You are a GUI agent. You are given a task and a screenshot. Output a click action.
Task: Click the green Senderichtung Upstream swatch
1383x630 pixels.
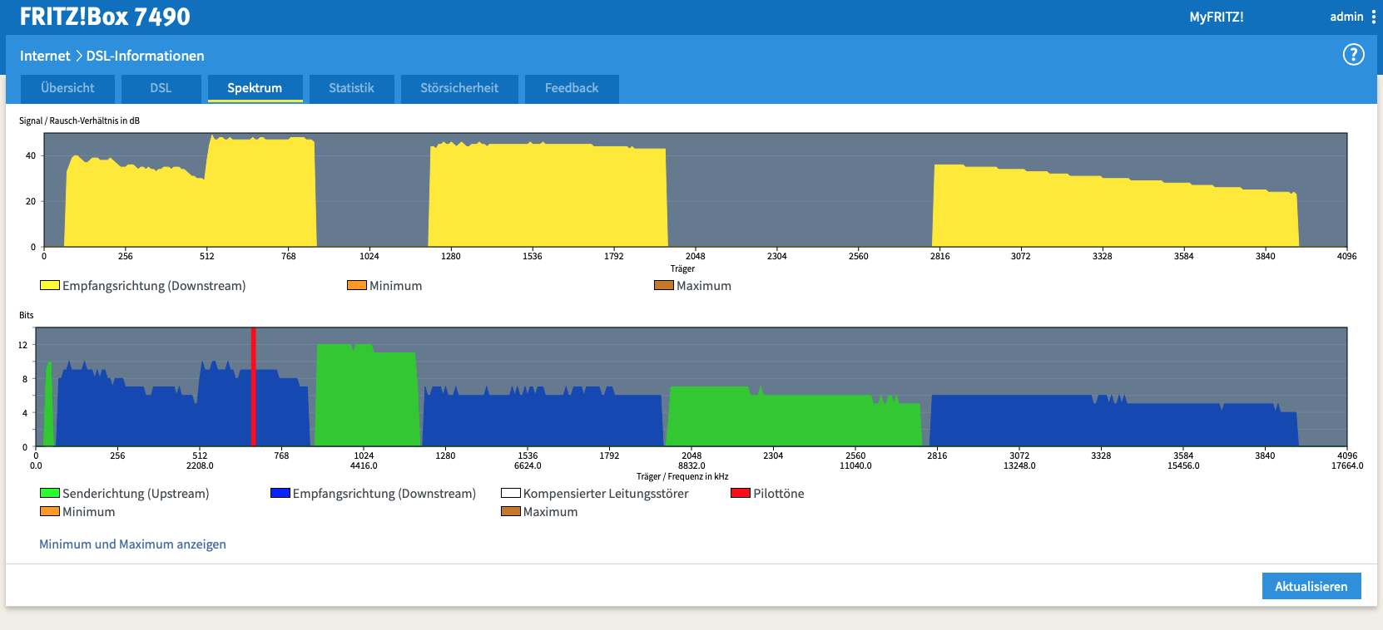(50, 493)
